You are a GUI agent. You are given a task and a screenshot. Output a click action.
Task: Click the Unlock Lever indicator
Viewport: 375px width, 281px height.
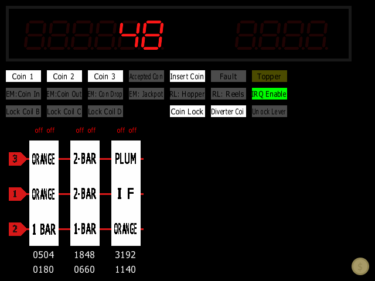point(270,111)
